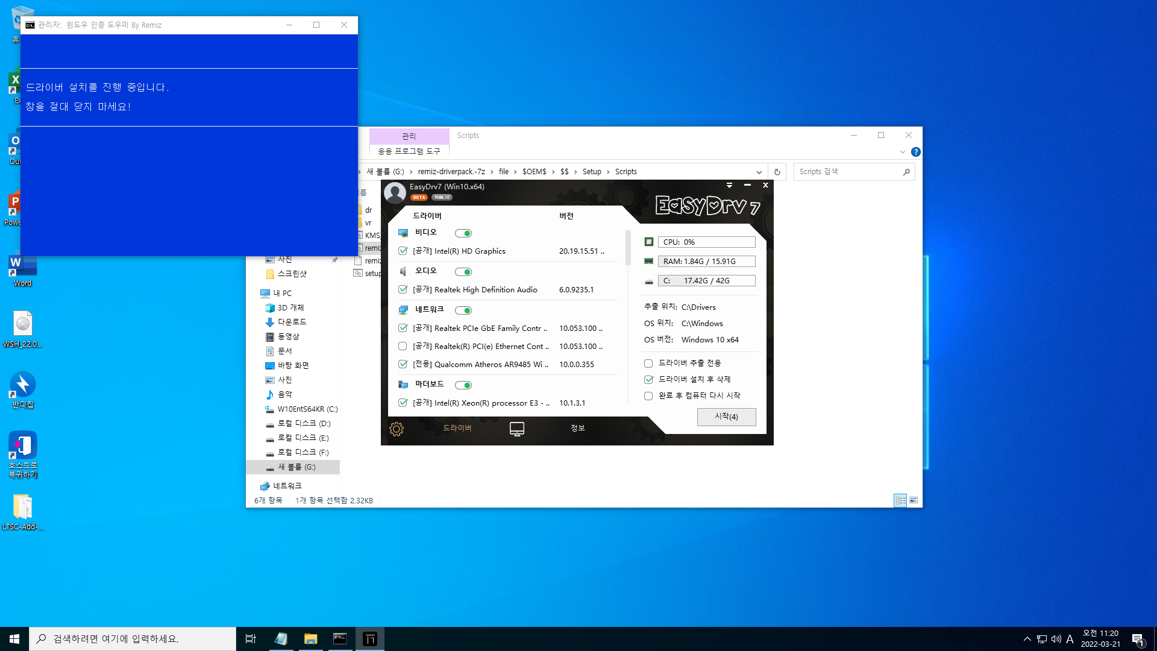This screenshot has width=1157, height=651.
Task: Click the C: drive icon in EasyDrv7
Action: (x=649, y=281)
